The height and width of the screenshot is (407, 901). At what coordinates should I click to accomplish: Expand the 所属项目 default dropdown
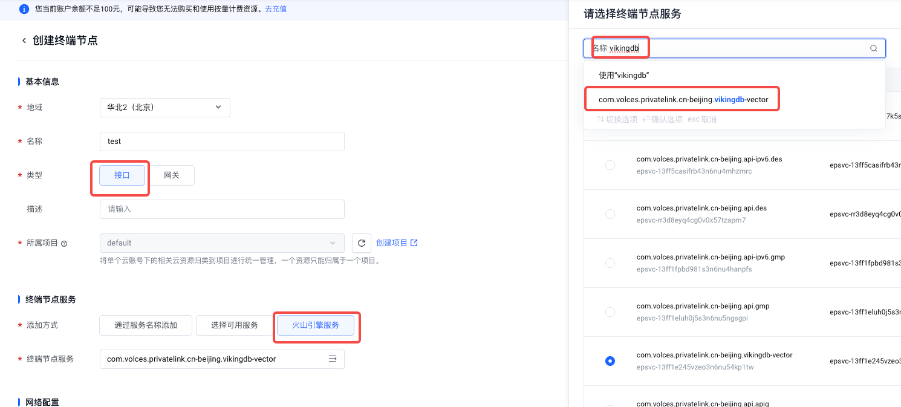[x=221, y=243]
